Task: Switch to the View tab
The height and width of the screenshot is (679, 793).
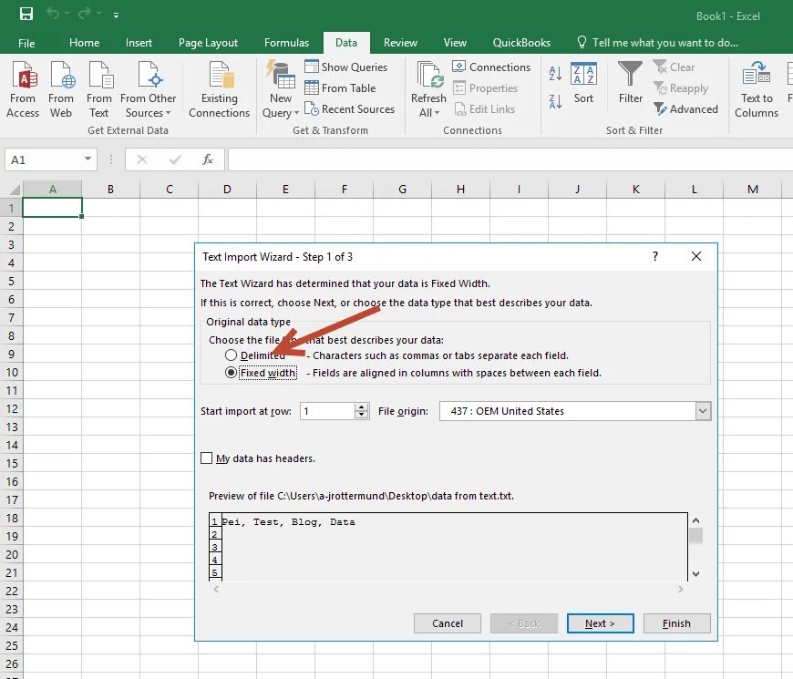Action: 455,43
